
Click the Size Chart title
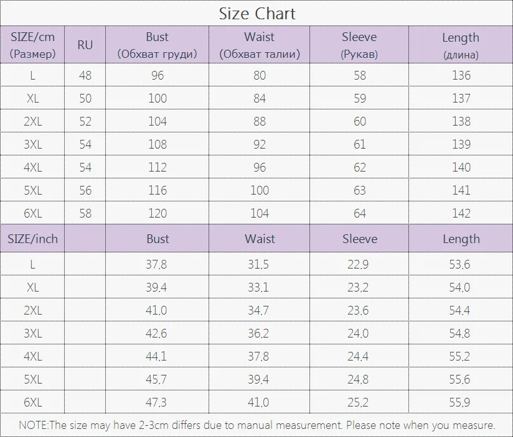tap(257, 14)
